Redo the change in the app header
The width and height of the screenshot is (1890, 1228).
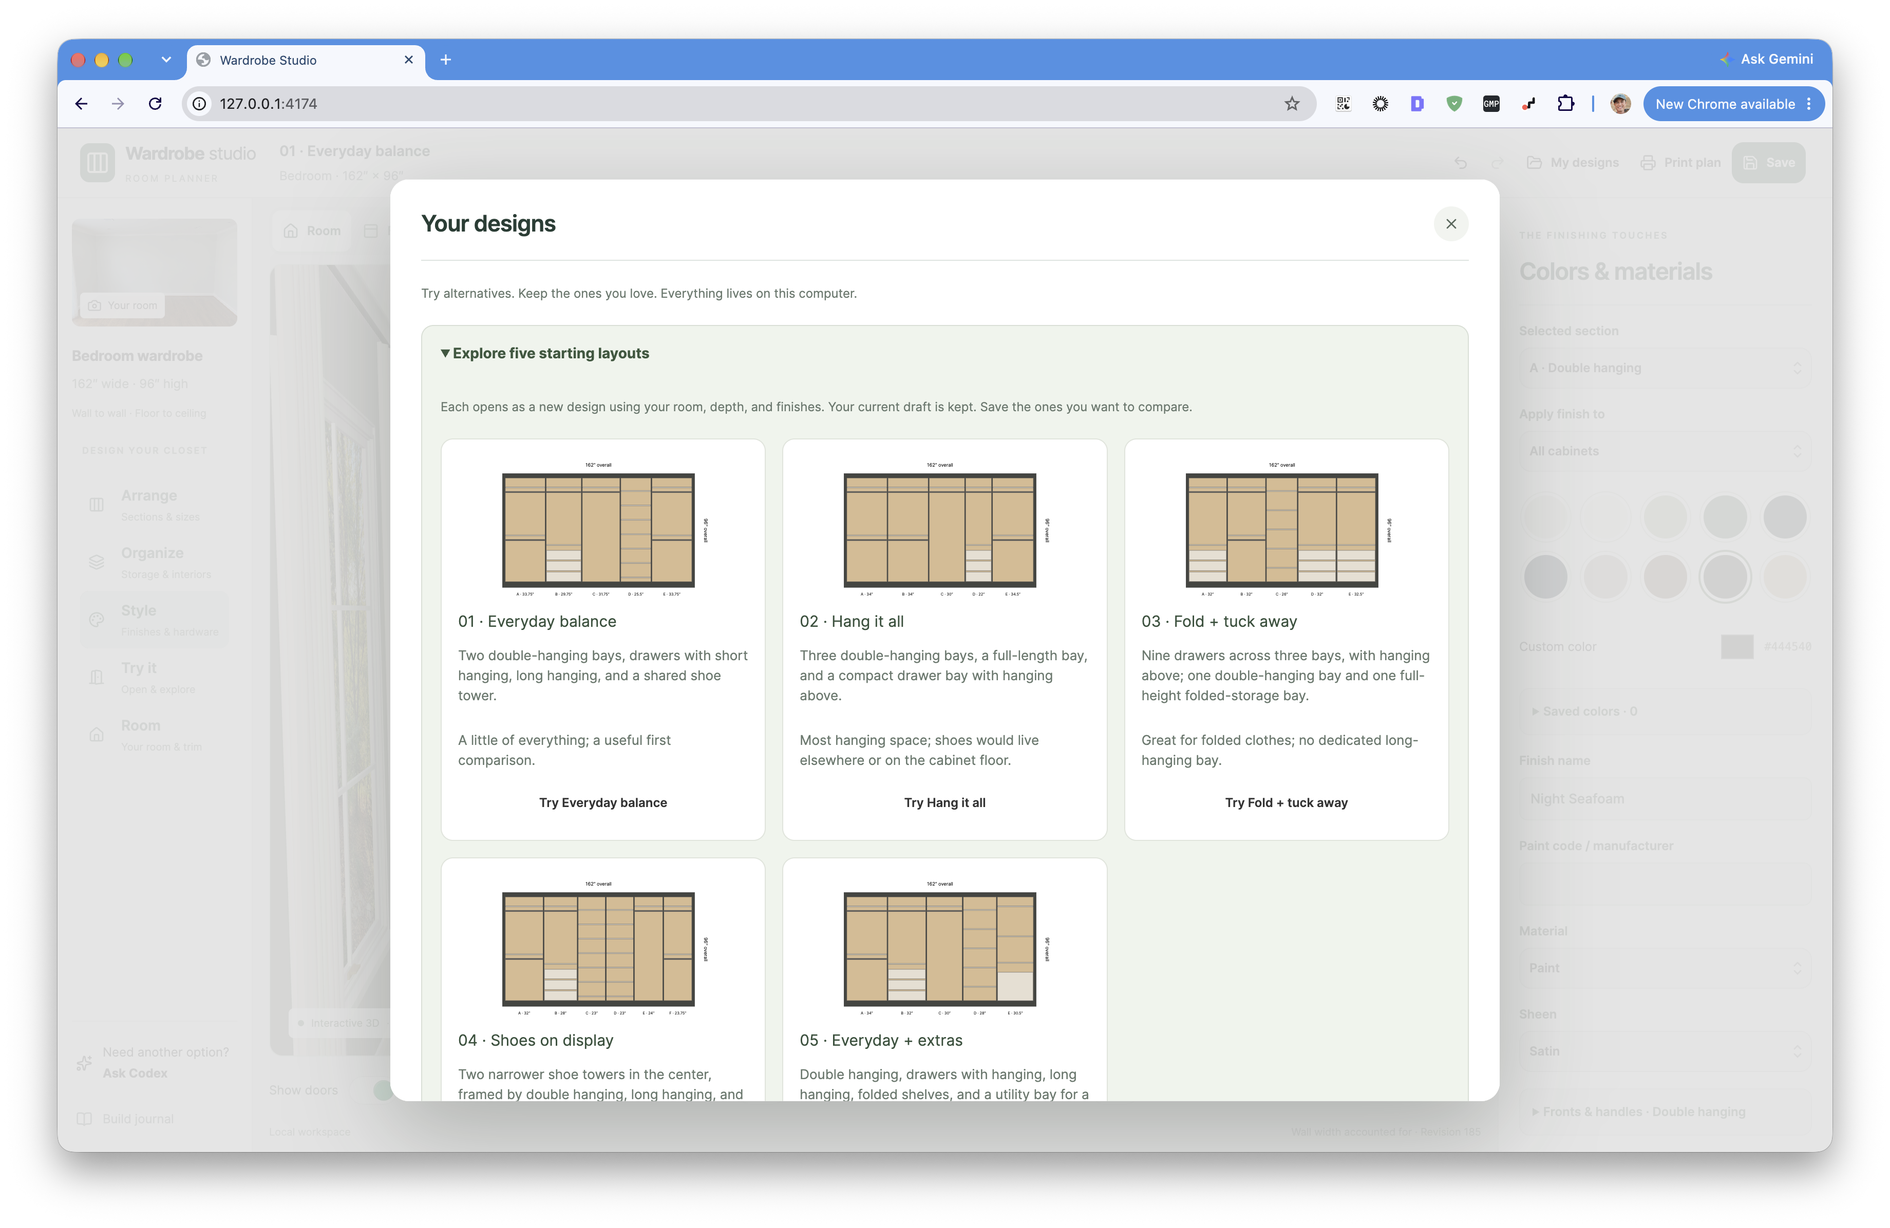click(x=1497, y=163)
